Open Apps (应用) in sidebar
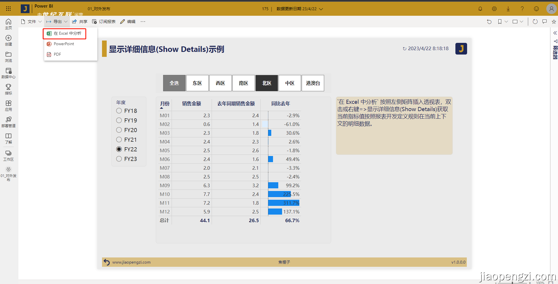Viewport: 558px width, 284px height. click(x=8, y=106)
